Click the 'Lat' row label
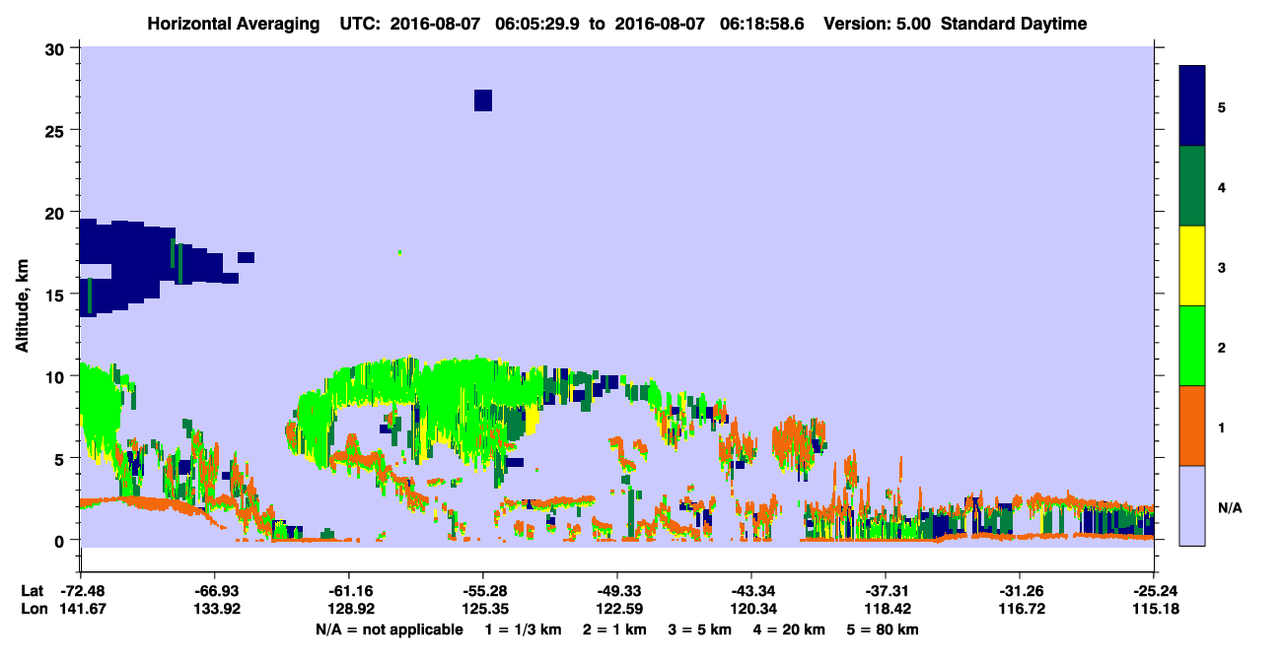The image size is (1282, 657). coord(32,590)
